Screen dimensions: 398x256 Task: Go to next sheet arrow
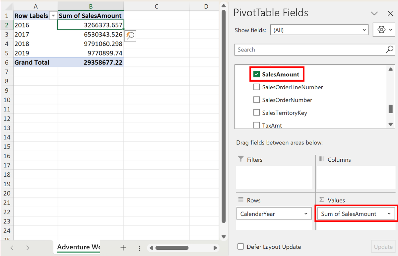point(28,248)
